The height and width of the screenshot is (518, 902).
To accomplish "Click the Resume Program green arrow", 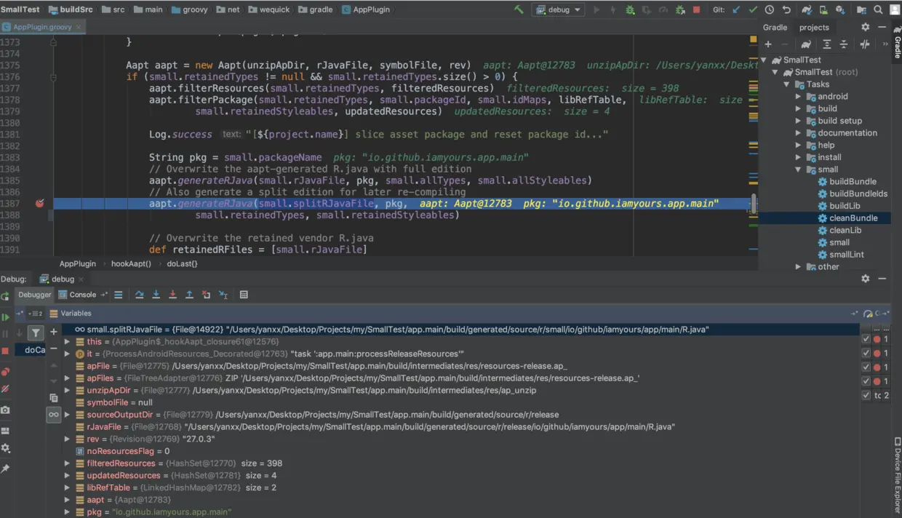I will [x=5, y=317].
